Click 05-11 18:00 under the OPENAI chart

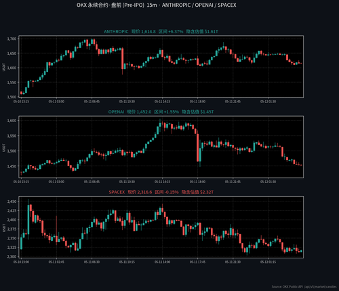click(x=197, y=182)
